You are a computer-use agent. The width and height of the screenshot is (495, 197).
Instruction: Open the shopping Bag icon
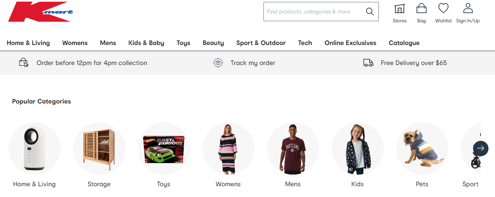pos(422,9)
